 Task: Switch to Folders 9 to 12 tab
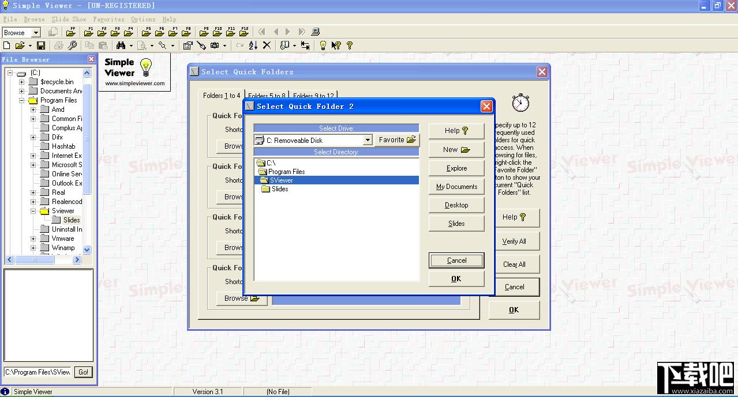(313, 96)
